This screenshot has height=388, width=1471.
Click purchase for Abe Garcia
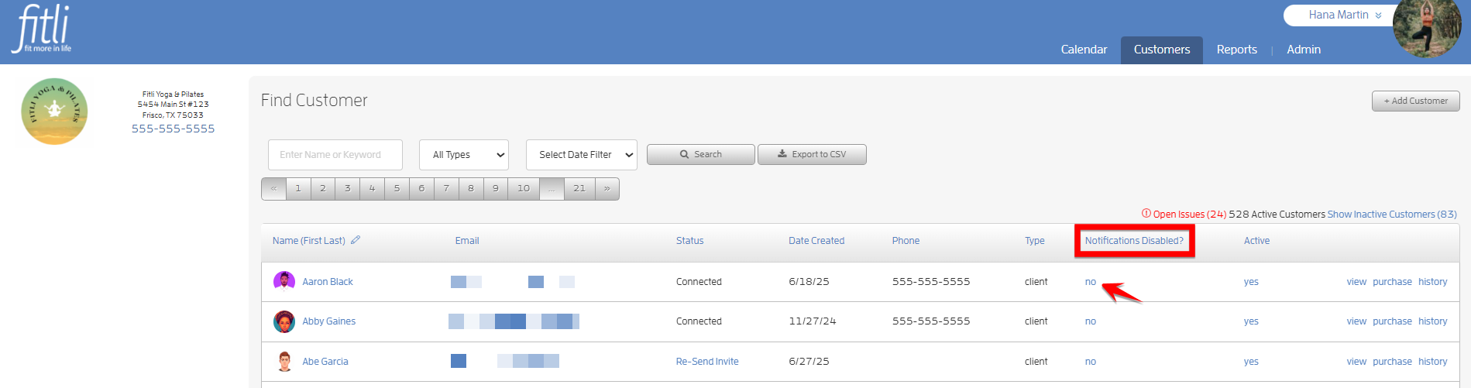[x=1392, y=362]
